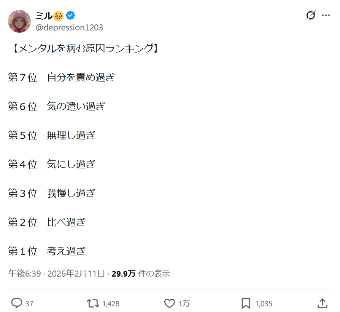This screenshot has width=340, height=312.
Task: Toggle the bookmark icon for this post
Action: click(x=246, y=303)
